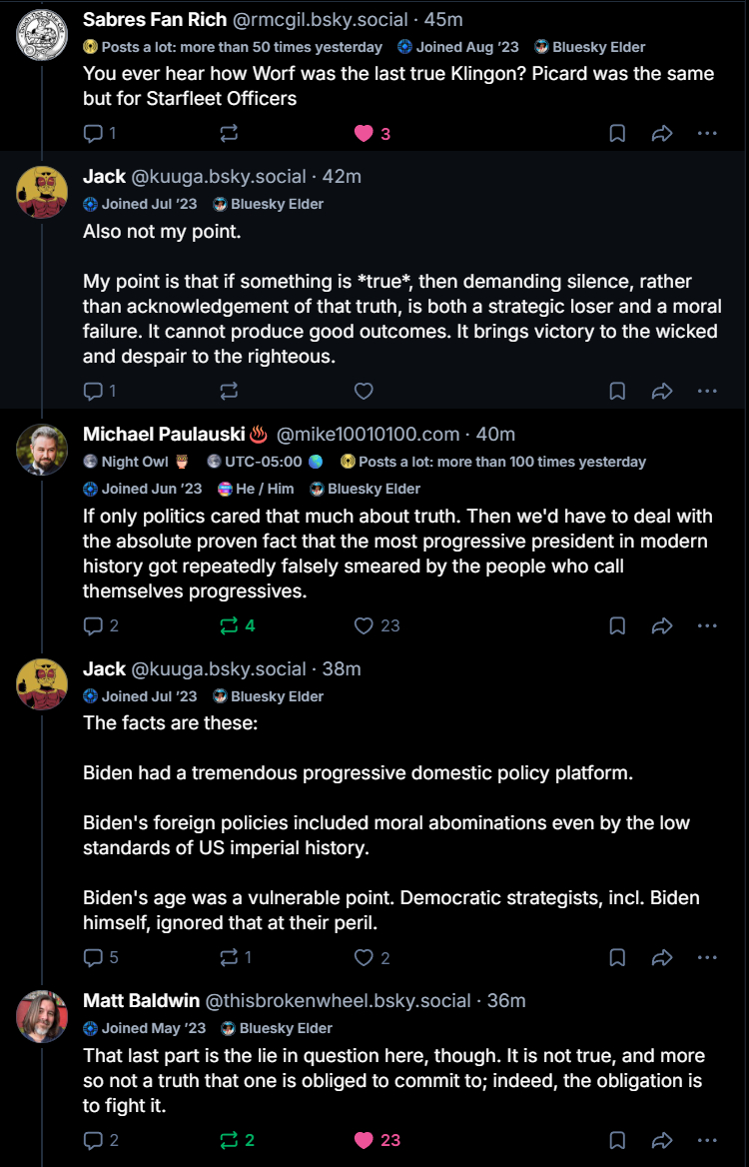Repost Sabres Fan Rich's Klingon post

229,134
